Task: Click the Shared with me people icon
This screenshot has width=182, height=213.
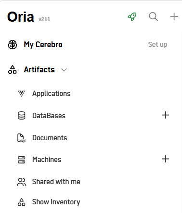Action: [x=22, y=182]
